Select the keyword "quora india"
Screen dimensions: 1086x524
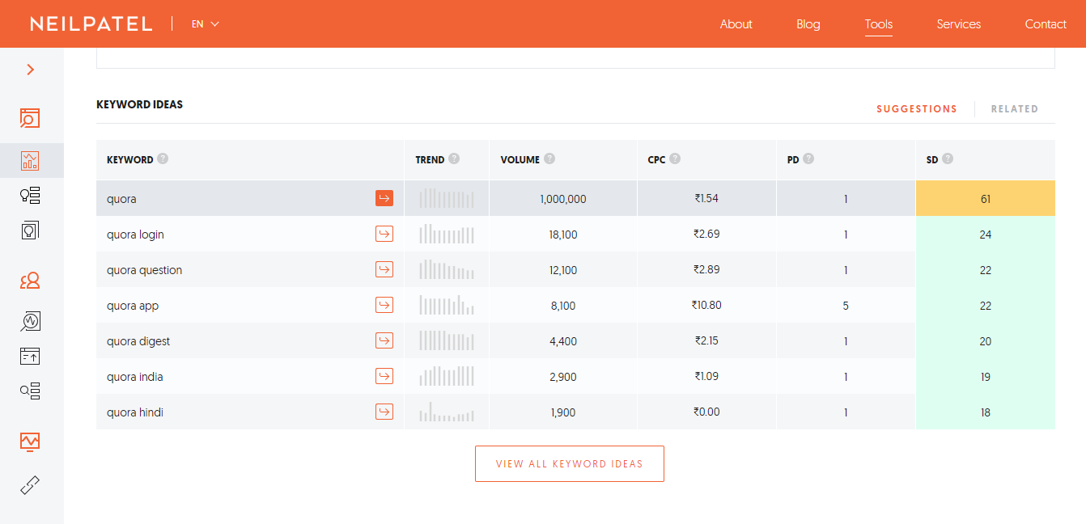click(135, 377)
